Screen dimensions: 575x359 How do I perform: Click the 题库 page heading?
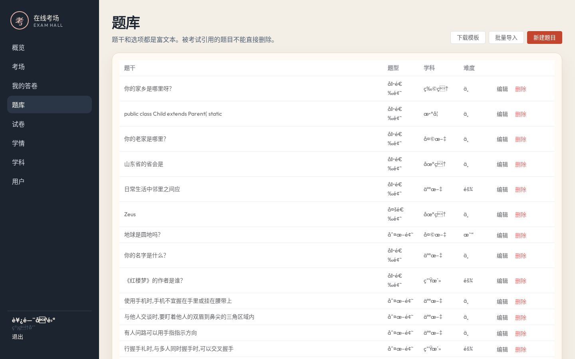point(126,23)
